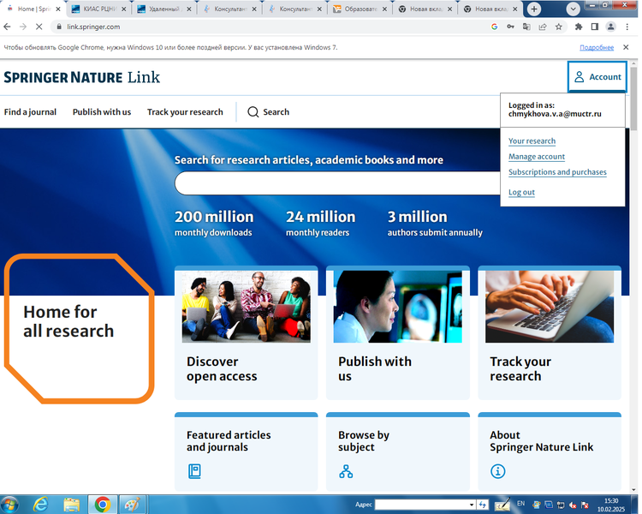Switch to the last Новая вкладка tab

click(x=491, y=9)
